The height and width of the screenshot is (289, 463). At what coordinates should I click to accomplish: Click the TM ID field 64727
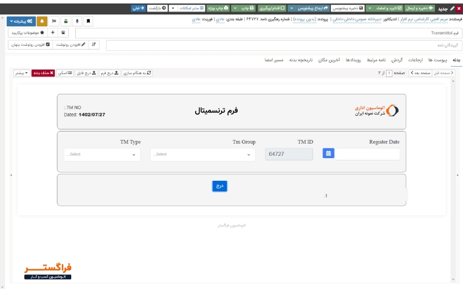[289, 154]
